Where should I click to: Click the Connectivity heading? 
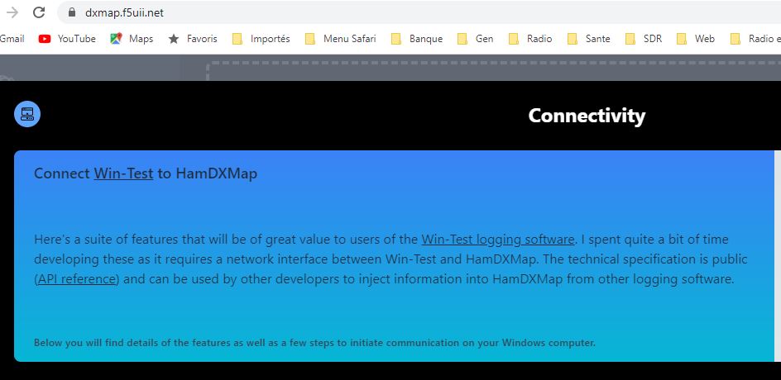pos(587,116)
